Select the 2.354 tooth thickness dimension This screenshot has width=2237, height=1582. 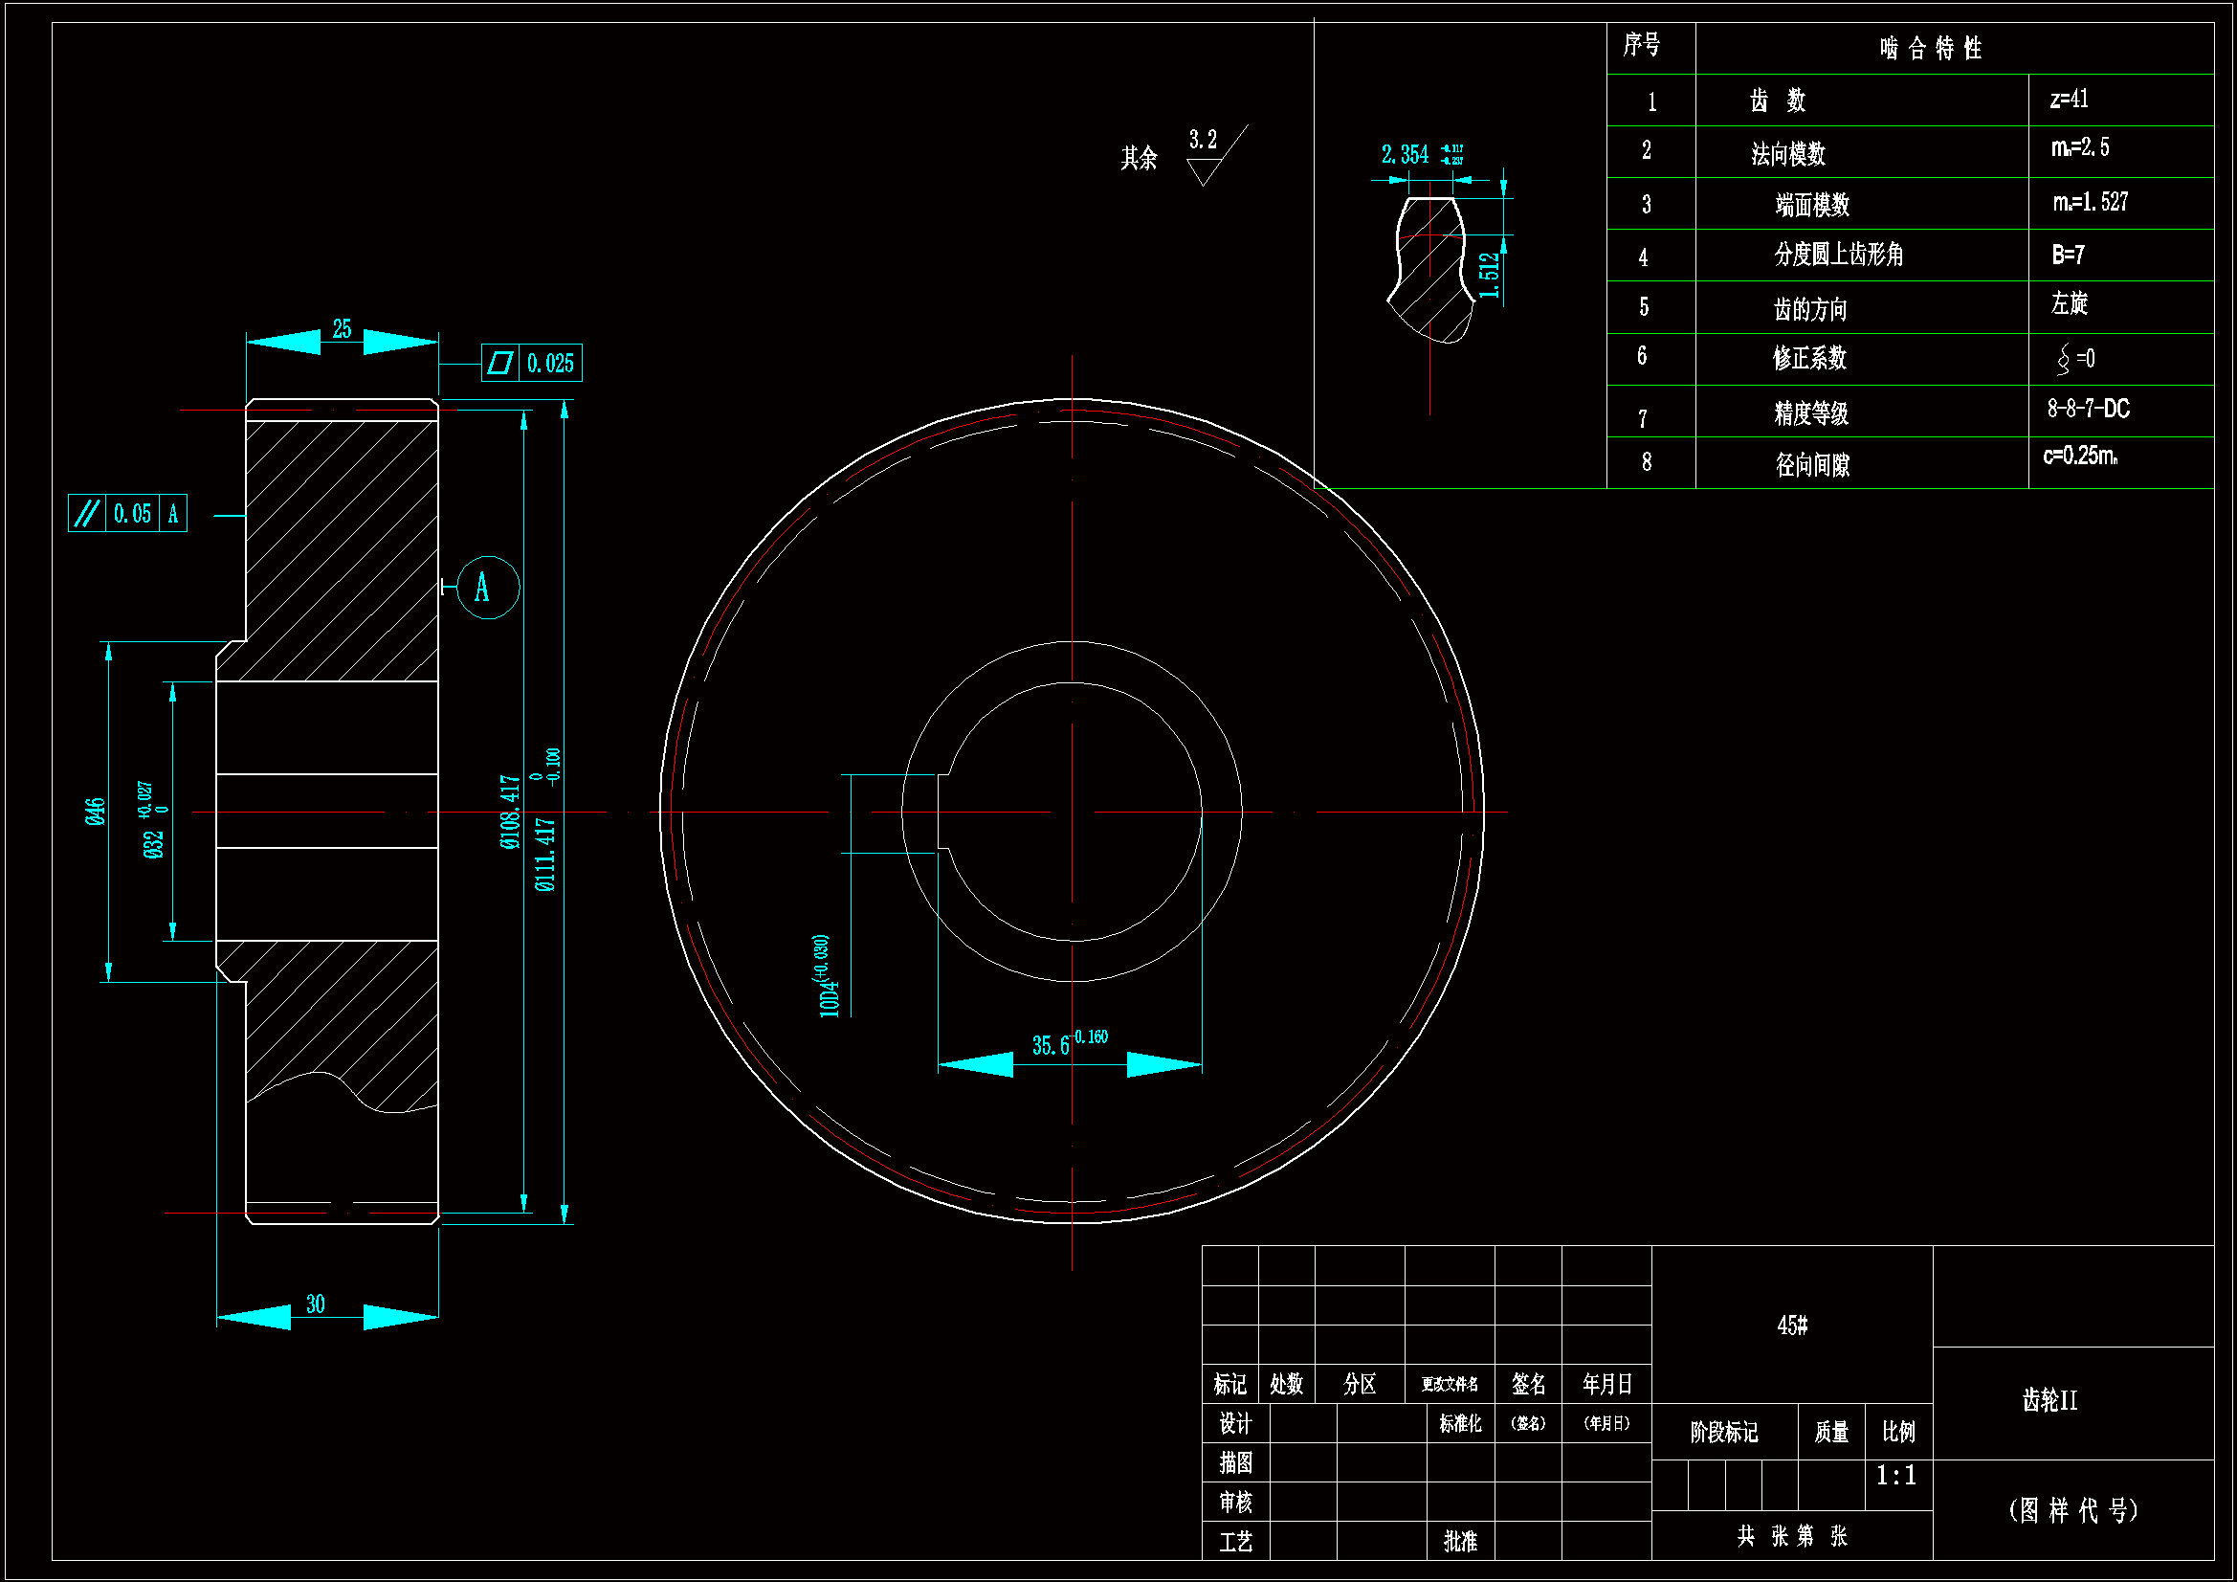[1405, 155]
